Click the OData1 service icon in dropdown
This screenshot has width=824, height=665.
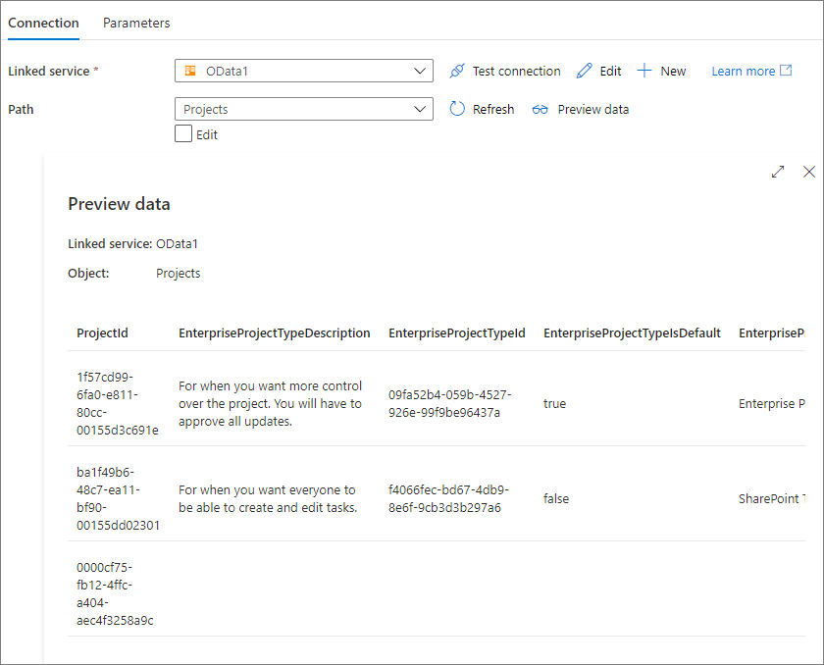tap(191, 71)
